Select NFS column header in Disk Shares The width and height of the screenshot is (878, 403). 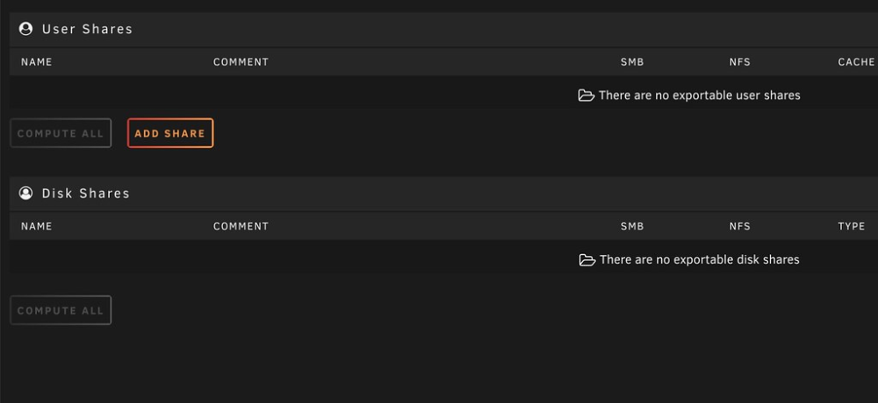point(739,226)
